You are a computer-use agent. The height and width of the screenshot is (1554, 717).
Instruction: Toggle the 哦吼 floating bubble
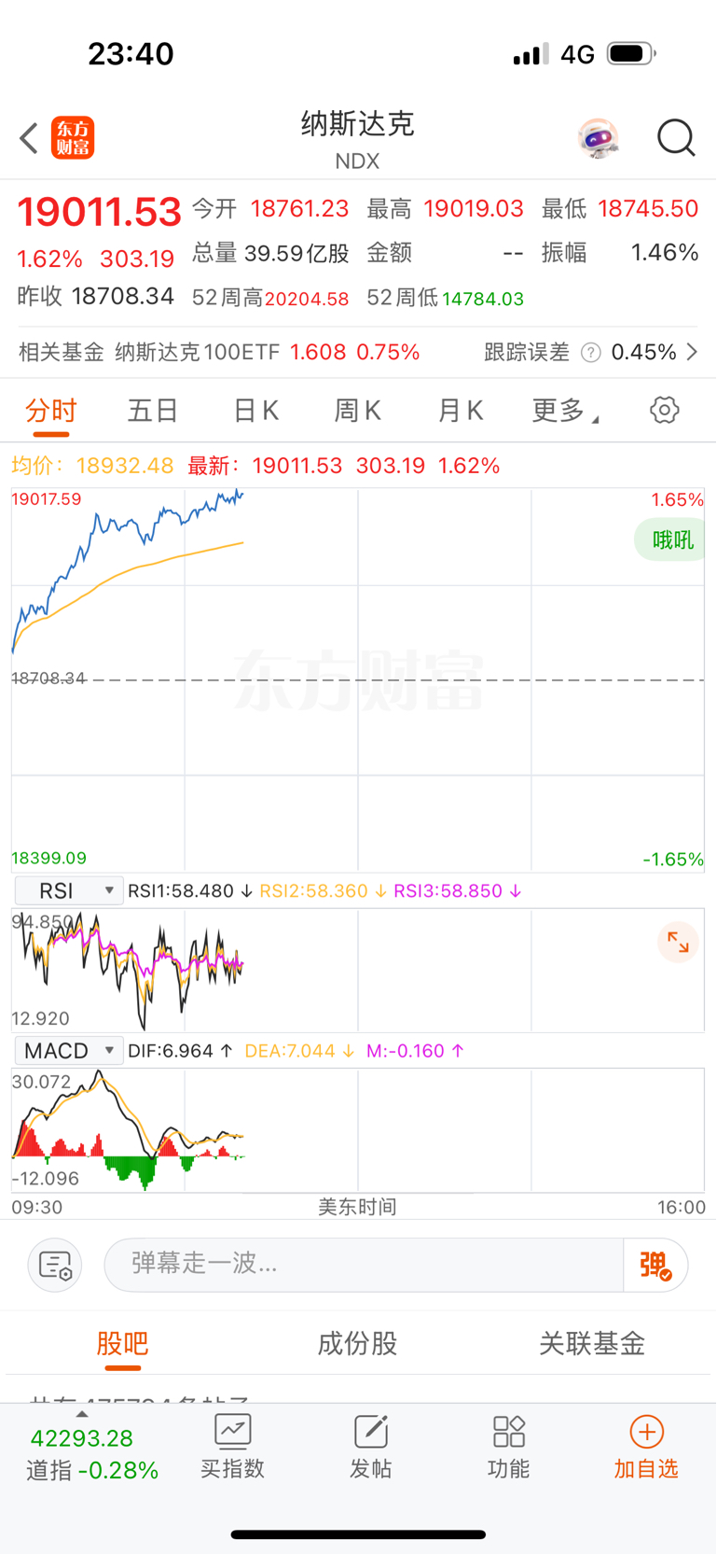(671, 539)
